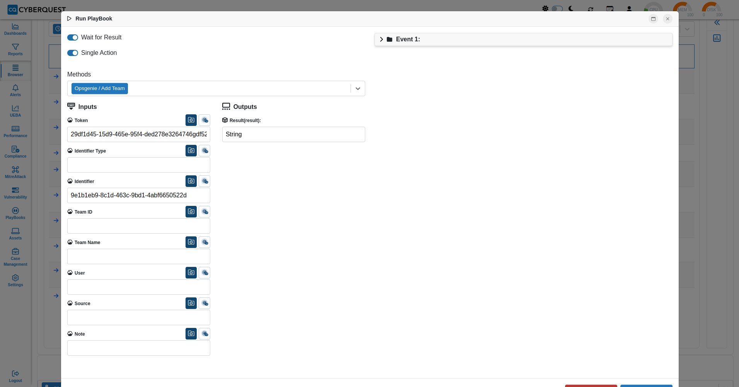
Task: Open Browser in the sidebar
Action: click(x=15, y=71)
